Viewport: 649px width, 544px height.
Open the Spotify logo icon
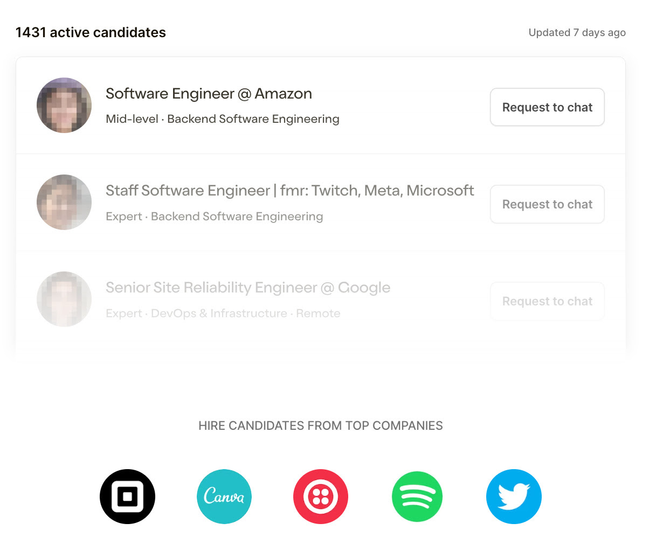click(x=417, y=497)
